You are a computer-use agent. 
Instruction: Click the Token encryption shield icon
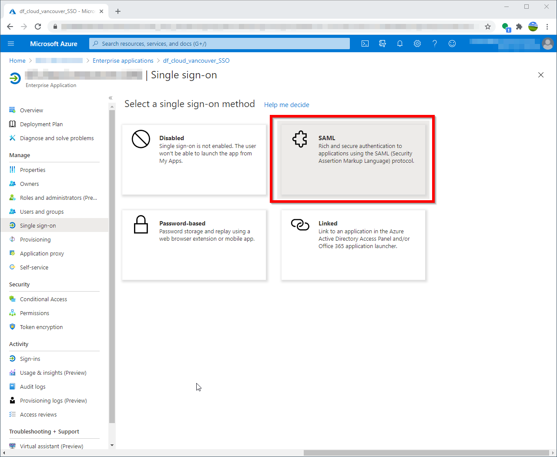[x=12, y=327]
